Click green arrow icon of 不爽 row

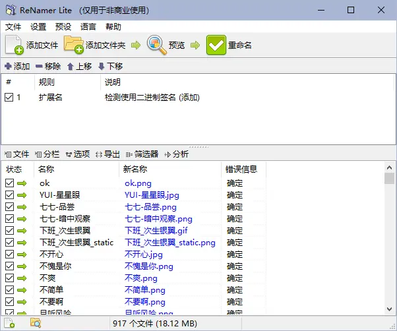click(22, 278)
